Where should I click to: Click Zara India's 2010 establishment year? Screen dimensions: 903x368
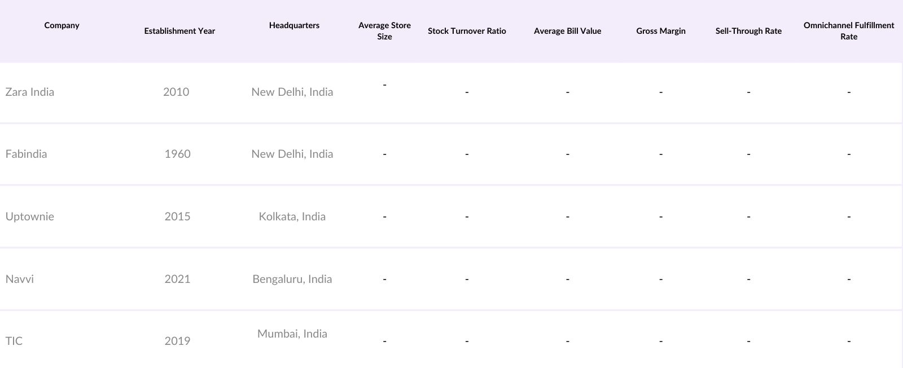click(x=176, y=92)
